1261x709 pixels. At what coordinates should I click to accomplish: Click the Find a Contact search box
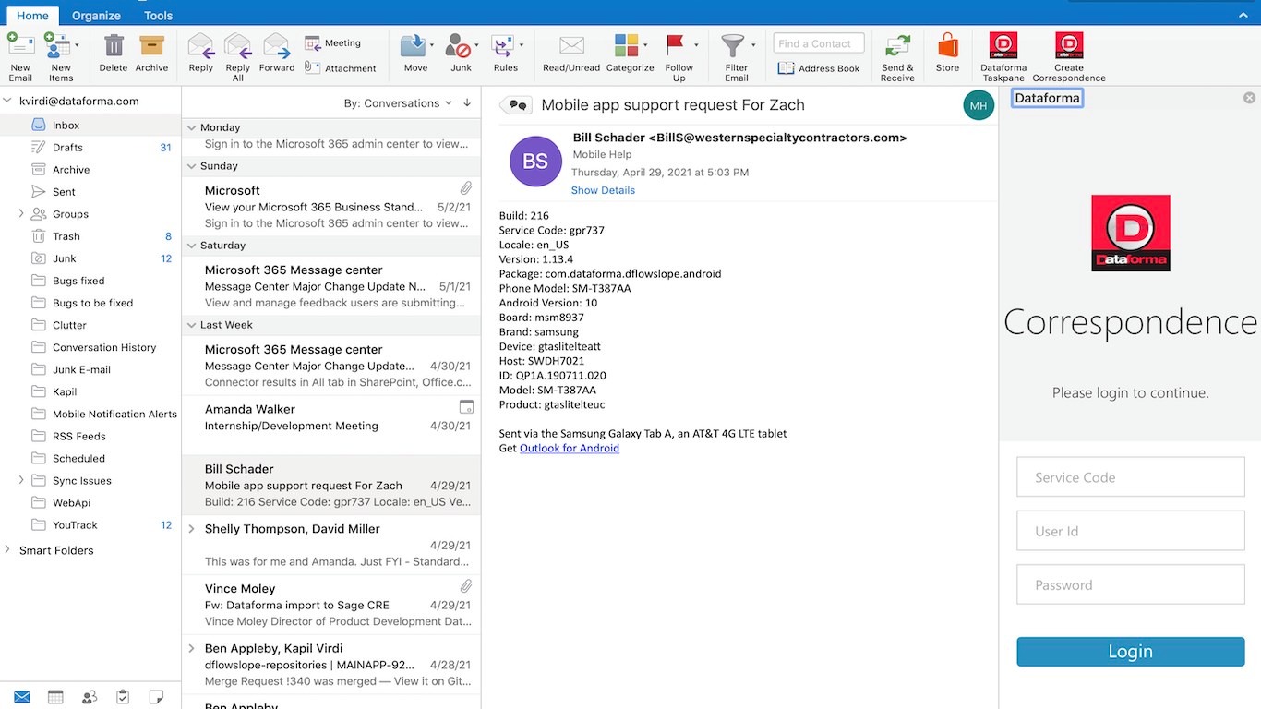click(819, 43)
